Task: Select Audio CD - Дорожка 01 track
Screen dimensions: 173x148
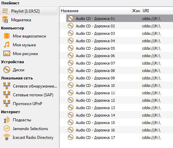Action: pyautogui.click(x=120, y=18)
